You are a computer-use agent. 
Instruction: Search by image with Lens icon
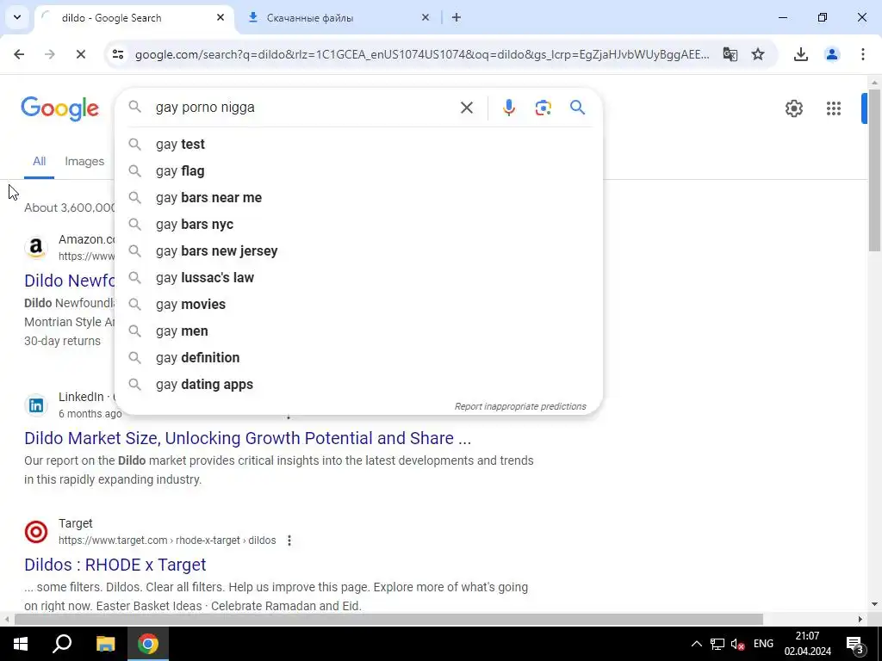543,108
